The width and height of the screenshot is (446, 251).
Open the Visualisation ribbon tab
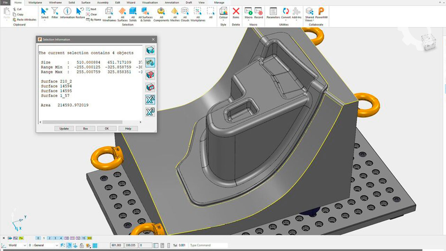pyautogui.click(x=149, y=2)
